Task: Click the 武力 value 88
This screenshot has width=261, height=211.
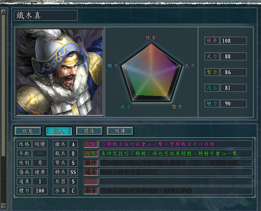Action: [234, 56]
